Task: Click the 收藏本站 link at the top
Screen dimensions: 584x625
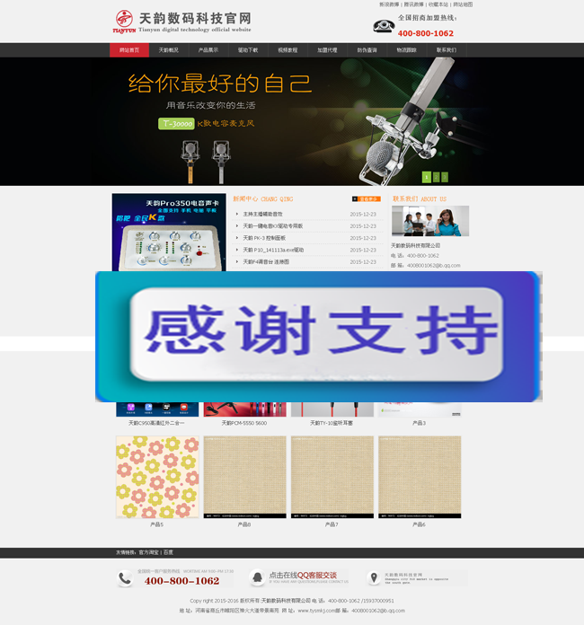Action: [x=438, y=4]
